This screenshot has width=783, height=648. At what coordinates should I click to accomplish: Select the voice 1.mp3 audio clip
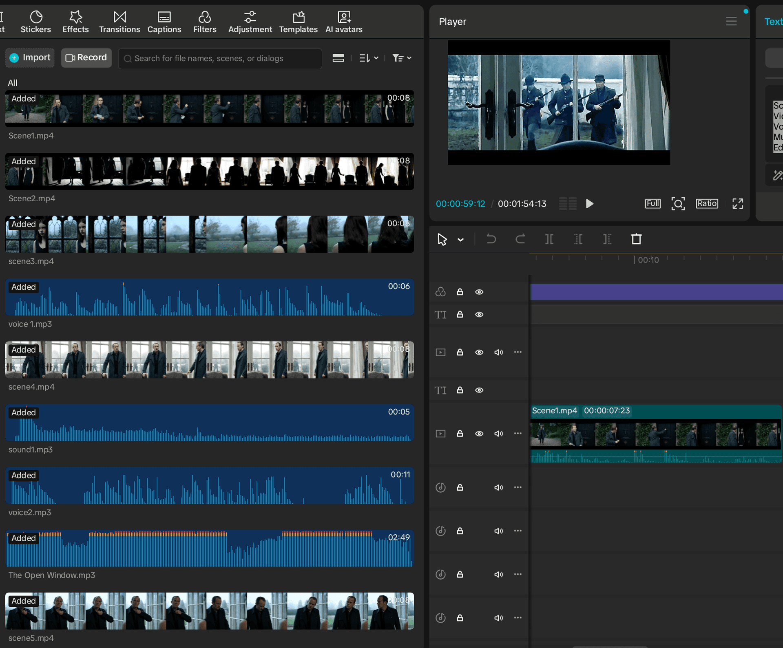[210, 297]
